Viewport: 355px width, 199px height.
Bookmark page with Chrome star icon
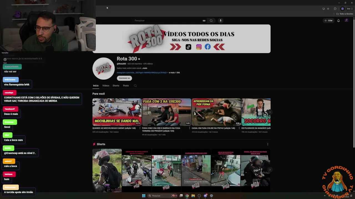[328, 9]
